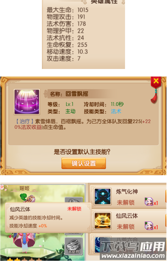Click the top grey equipment slot
Viewport: 167px width, 261px height.
tap(74, 200)
